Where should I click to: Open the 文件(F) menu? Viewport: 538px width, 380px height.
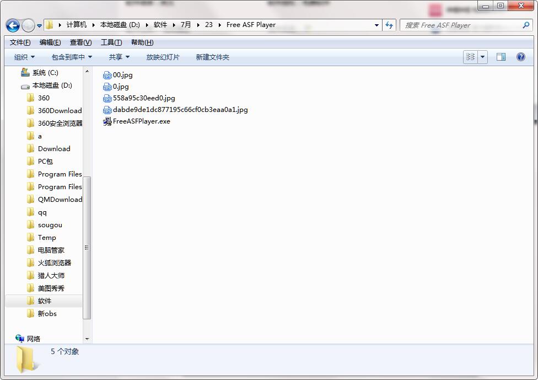pyautogui.click(x=20, y=42)
